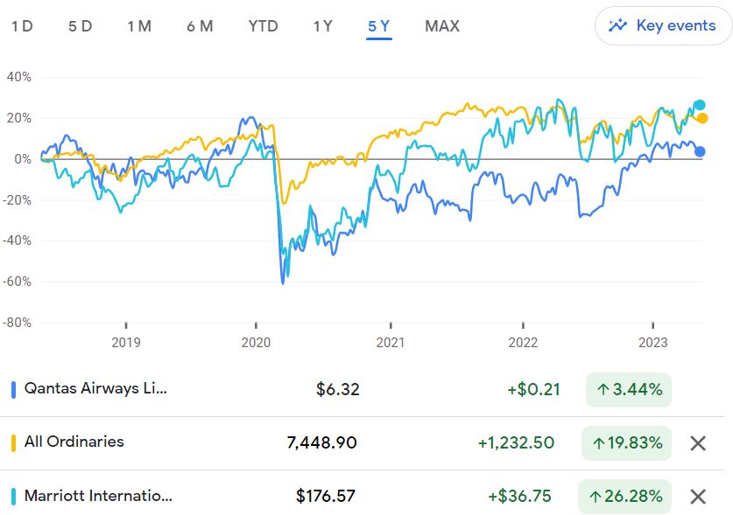This screenshot has height=515, width=733.
Task: Click the All Ordinaries 19.83% gain badge
Action: 626,443
